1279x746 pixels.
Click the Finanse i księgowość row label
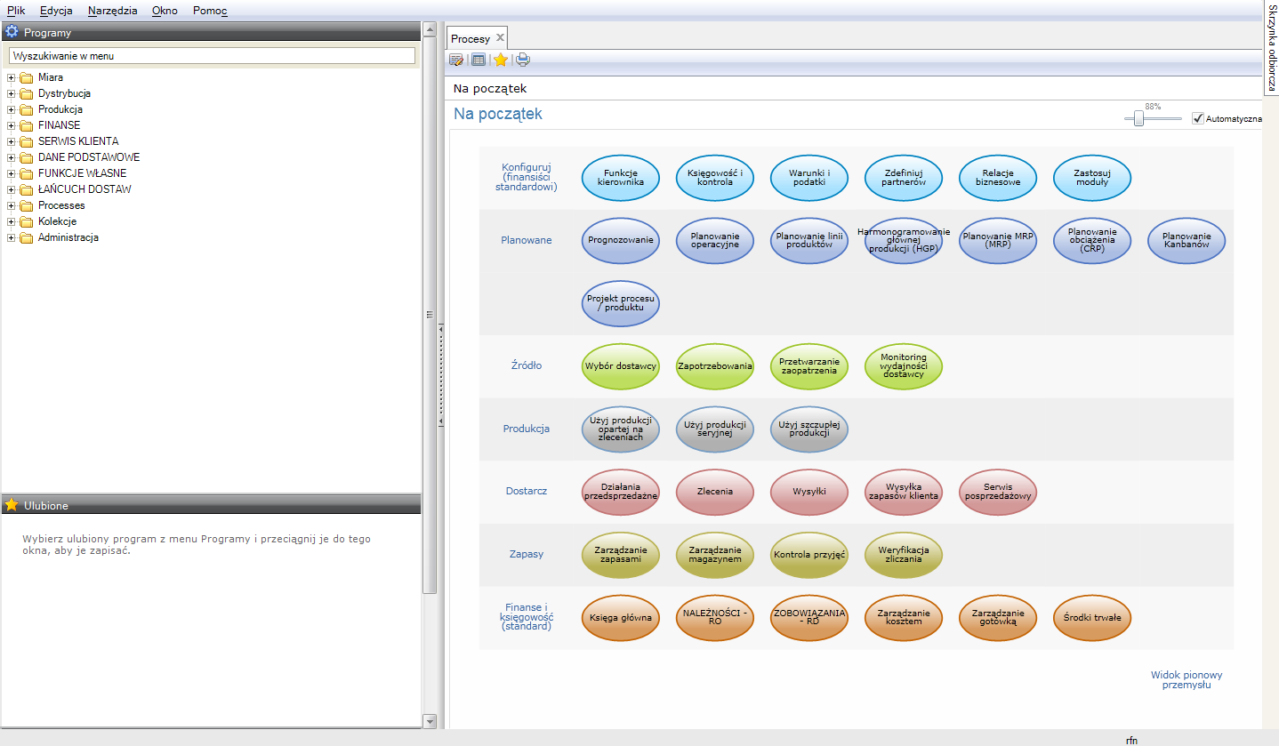point(527,617)
